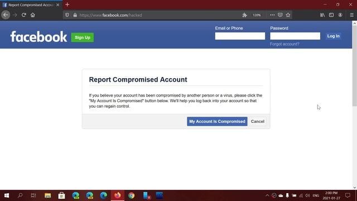Click the padlock site security icon
Screen dimensions: 357x201
tap(75, 15)
